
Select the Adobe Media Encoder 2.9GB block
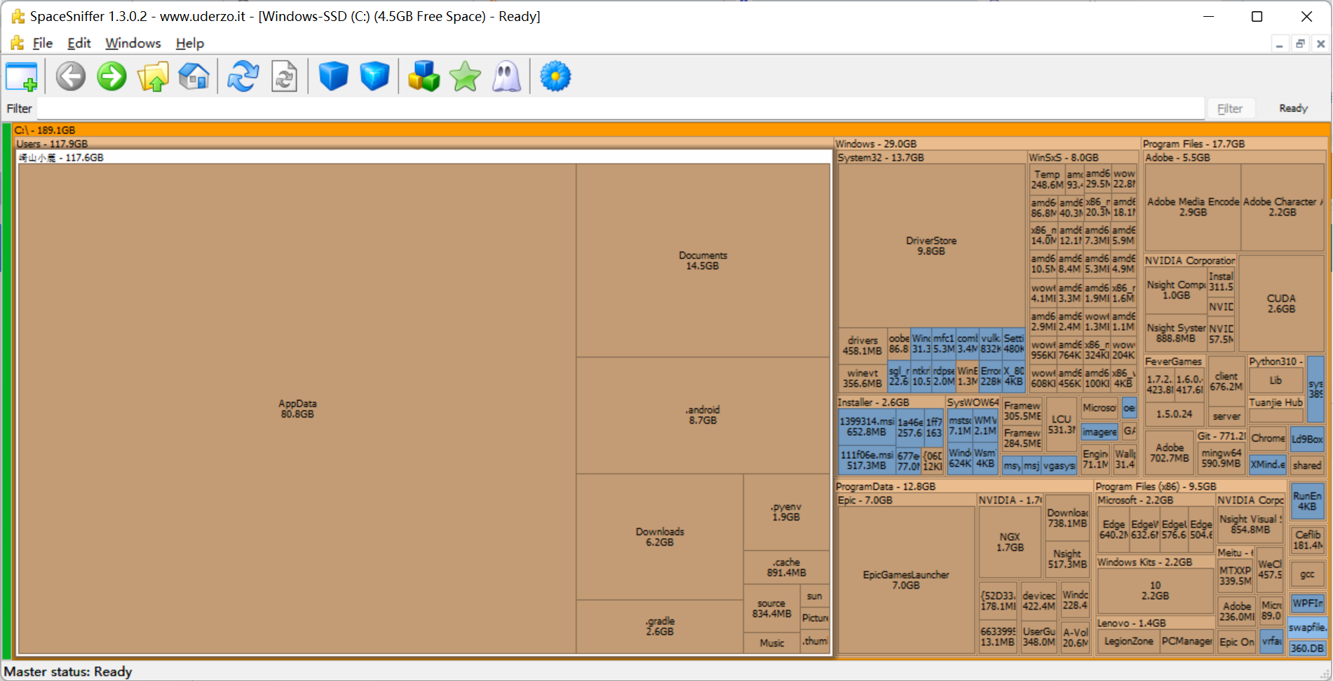(x=1193, y=207)
